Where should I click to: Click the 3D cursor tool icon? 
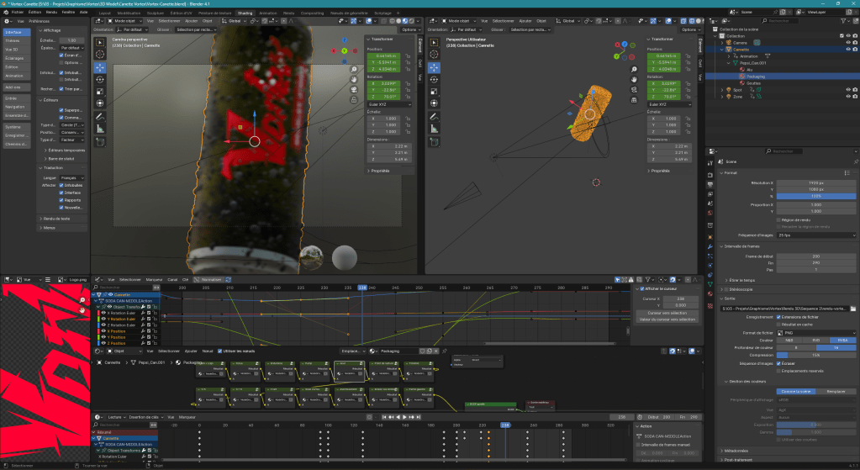click(x=100, y=54)
